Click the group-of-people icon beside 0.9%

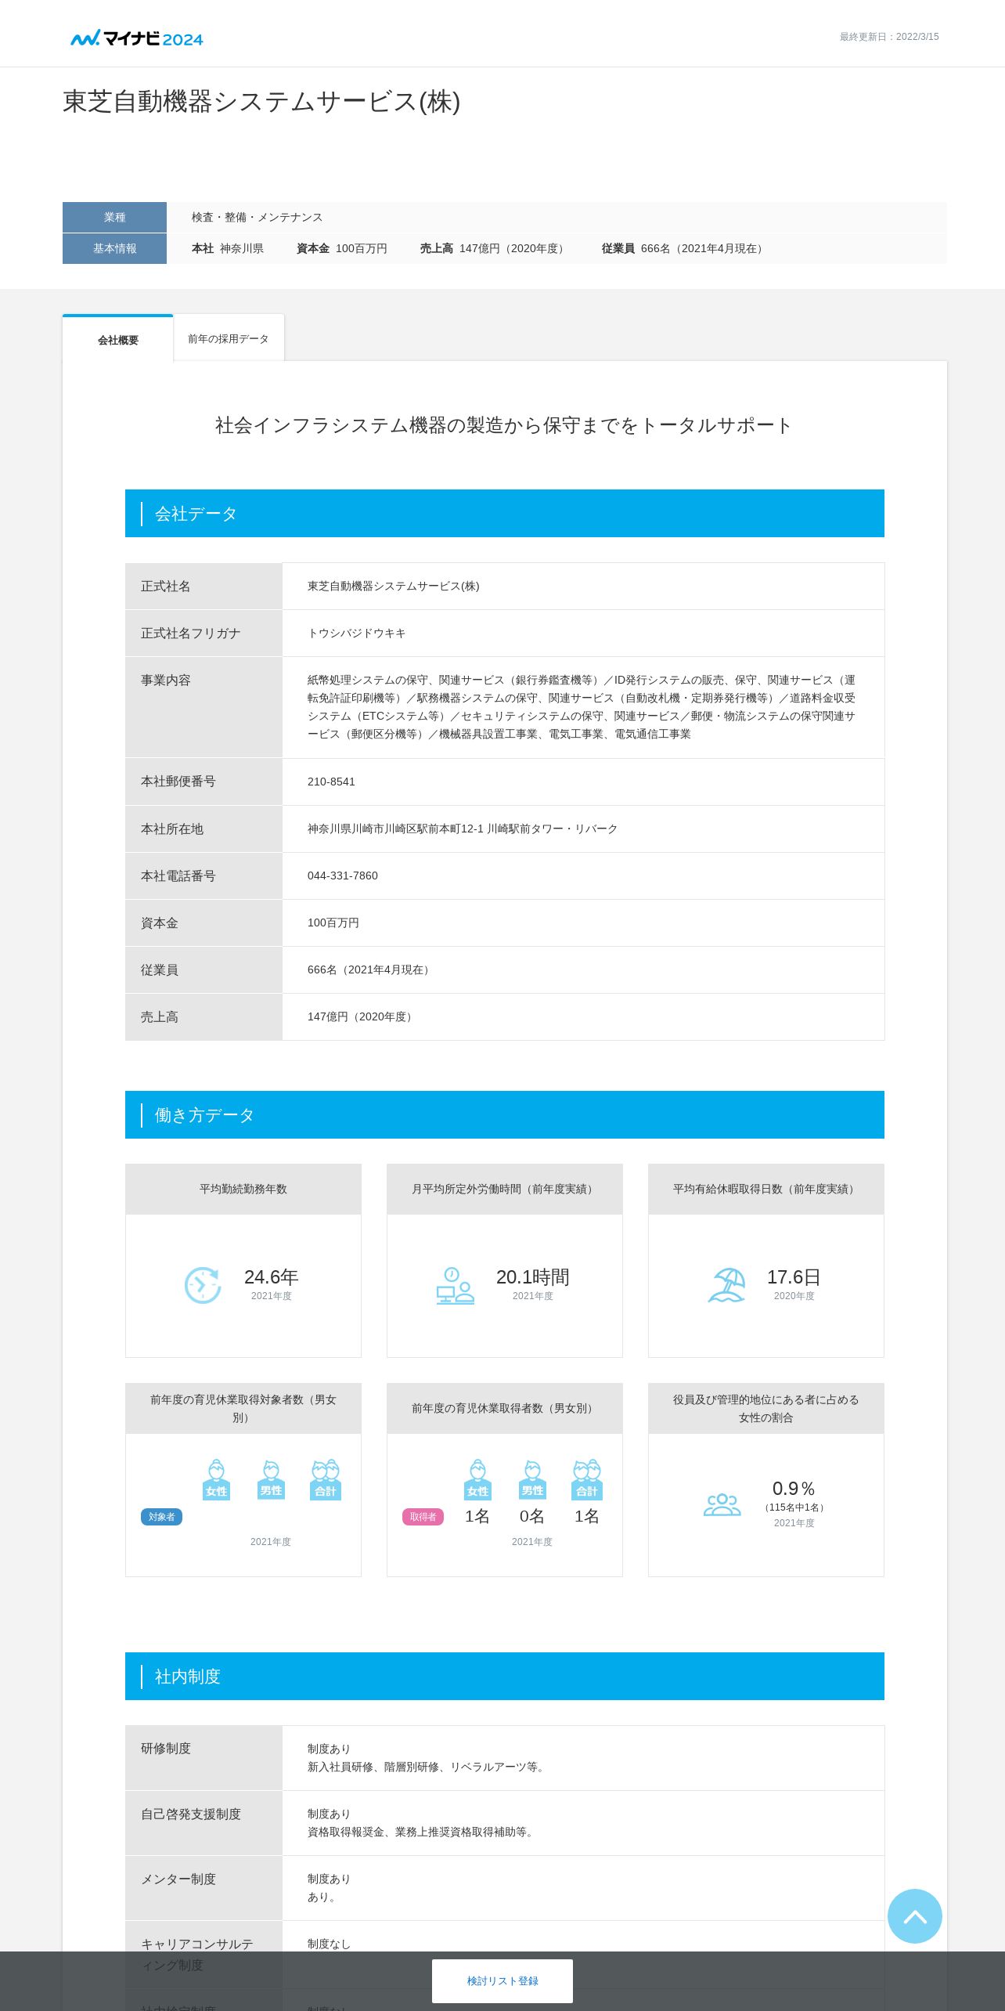point(722,1504)
